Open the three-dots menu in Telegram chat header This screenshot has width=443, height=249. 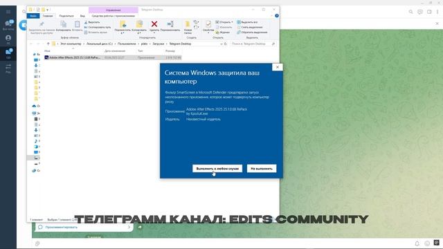pos(437,12)
